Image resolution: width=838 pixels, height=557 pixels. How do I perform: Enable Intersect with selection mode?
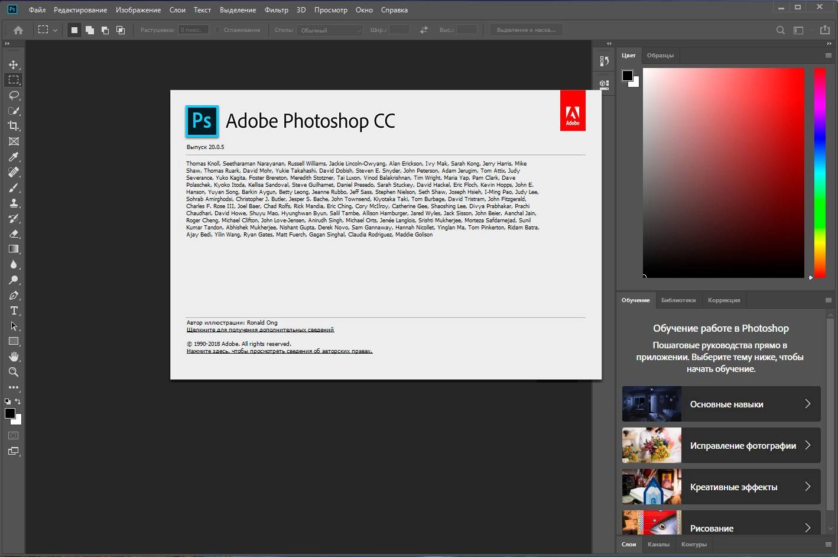pyautogui.click(x=121, y=30)
